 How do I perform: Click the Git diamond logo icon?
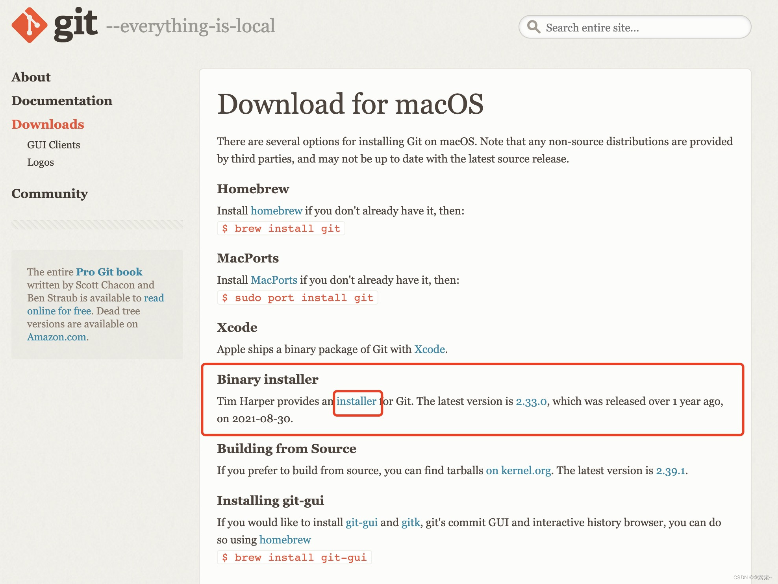30,25
